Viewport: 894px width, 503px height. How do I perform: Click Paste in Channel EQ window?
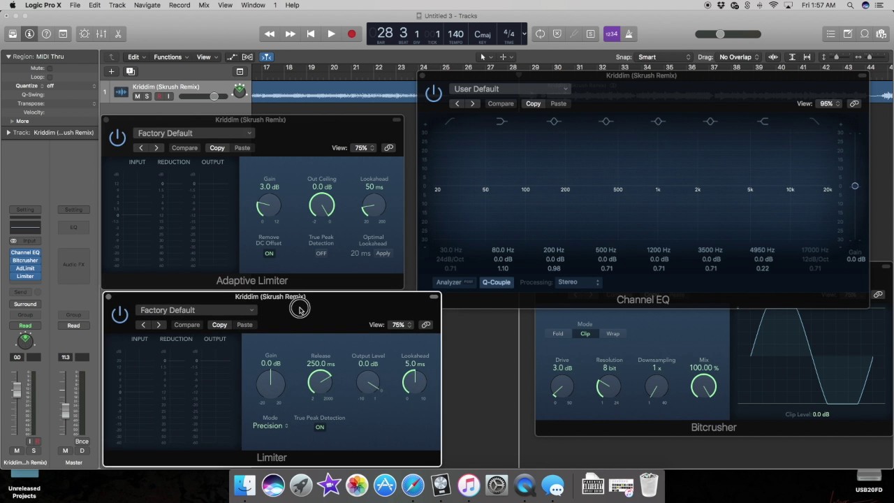coord(559,103)
